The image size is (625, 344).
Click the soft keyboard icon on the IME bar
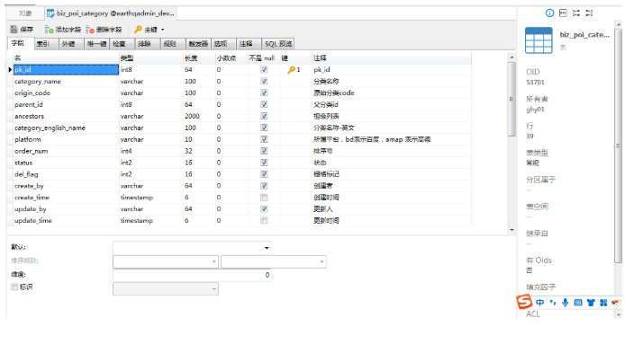pyautogui.click(x=578, y=303)
